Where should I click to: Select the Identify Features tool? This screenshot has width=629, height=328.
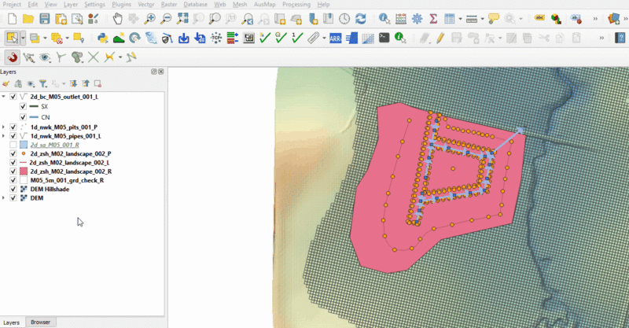tap(384, 18)
